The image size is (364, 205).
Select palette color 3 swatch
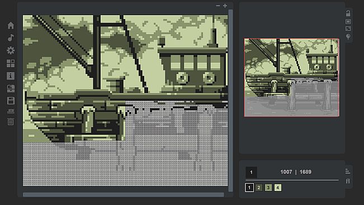click(x=268, y=188)
